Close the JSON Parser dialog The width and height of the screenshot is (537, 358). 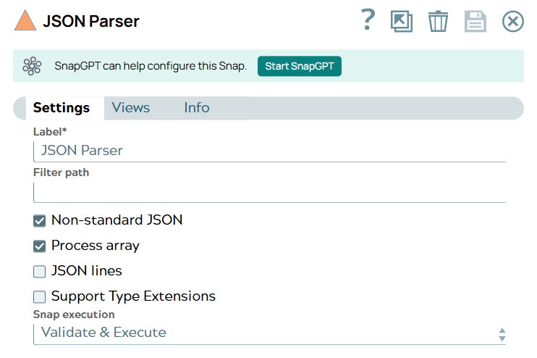[513, 21]
